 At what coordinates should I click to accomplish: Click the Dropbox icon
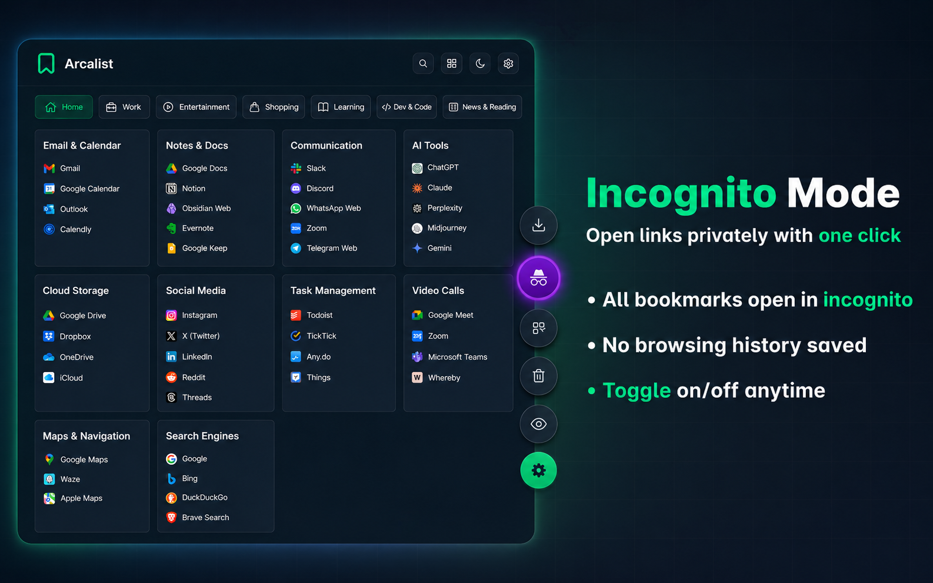(49, 337)
